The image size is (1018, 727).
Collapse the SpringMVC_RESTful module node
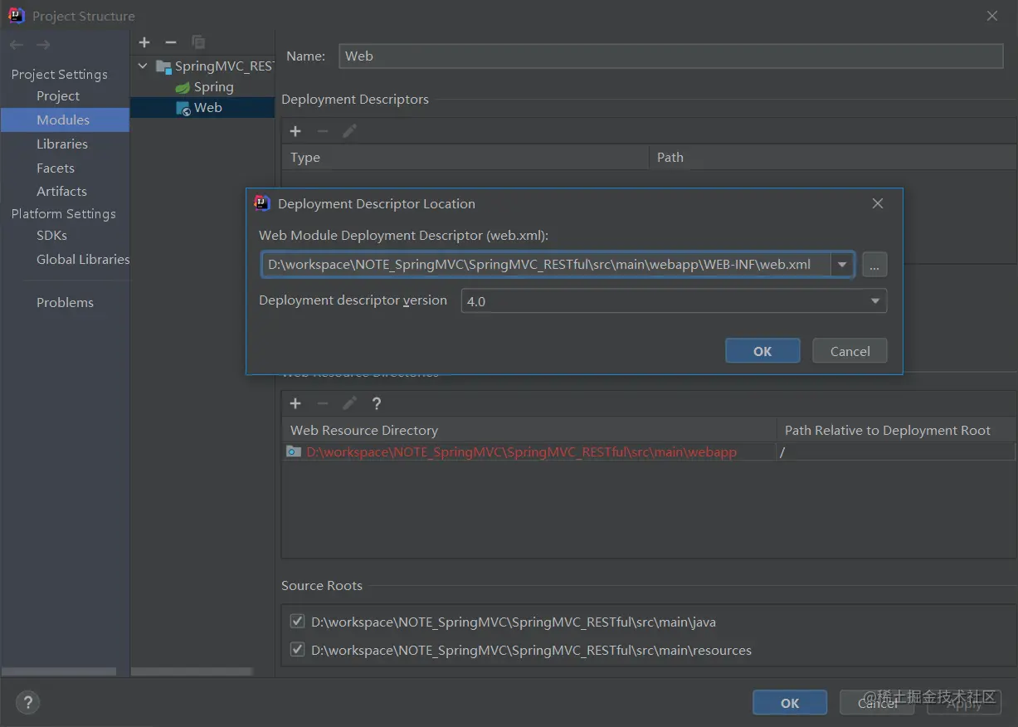(x=143, y=66)
